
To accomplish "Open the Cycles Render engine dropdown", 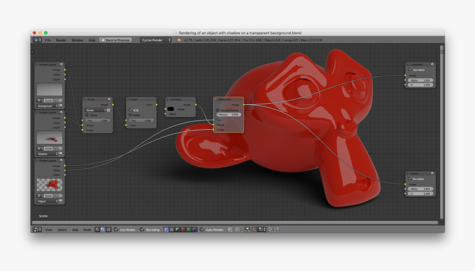I will (x=156, y=40).
